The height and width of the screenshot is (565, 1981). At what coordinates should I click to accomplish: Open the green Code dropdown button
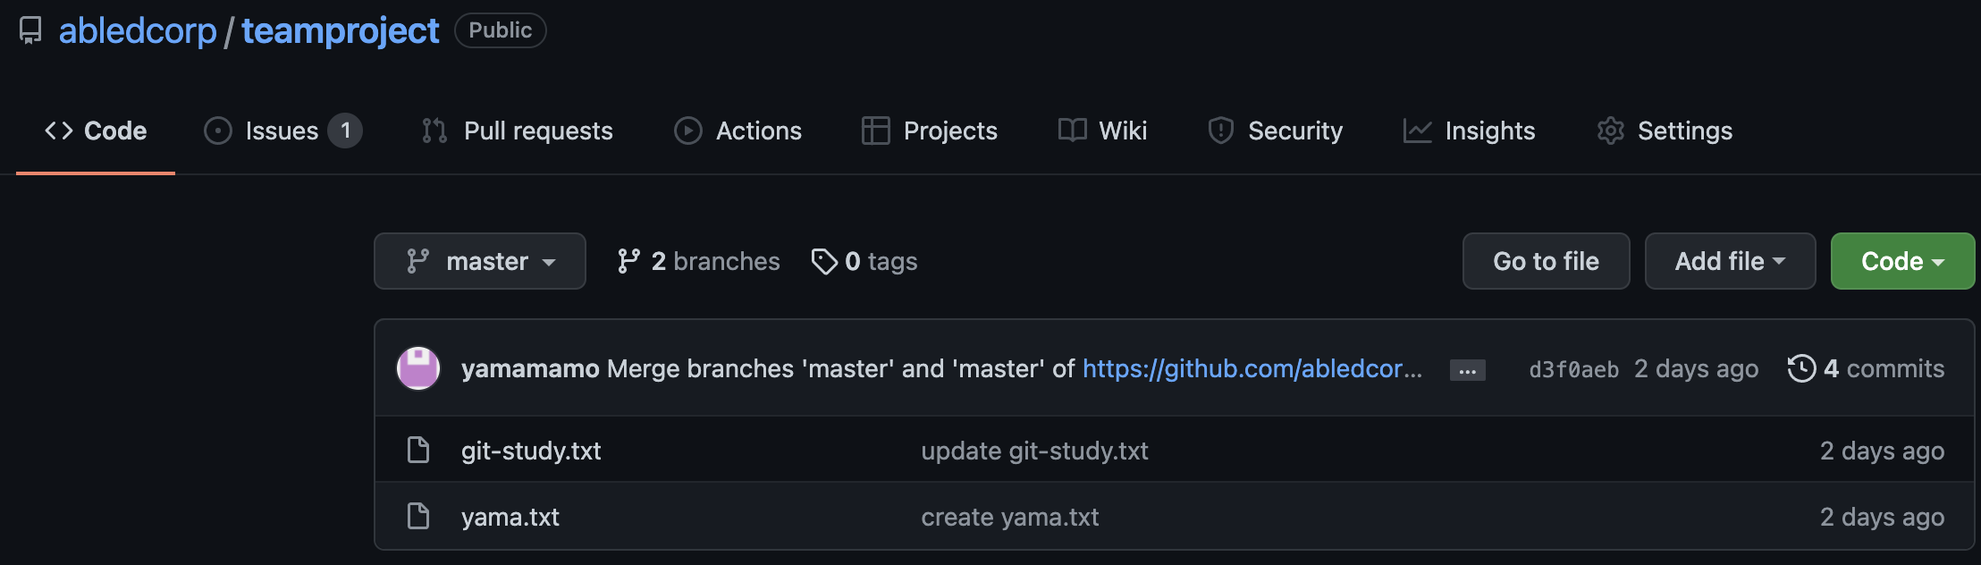point(1903,261)
